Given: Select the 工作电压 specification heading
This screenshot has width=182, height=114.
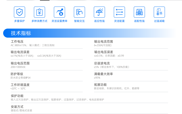Looking at the screenshot, I should (17, 42).
